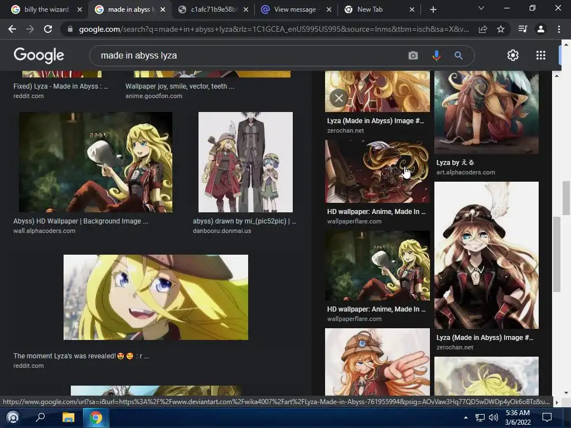Screen dimensions: 571x428
Task: Close the c1afc71b9e58b tab
Action: [246, 10]
